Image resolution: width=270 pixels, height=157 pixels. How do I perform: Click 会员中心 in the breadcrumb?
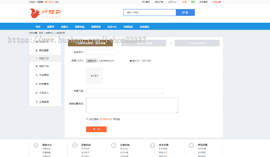point(50,33)
